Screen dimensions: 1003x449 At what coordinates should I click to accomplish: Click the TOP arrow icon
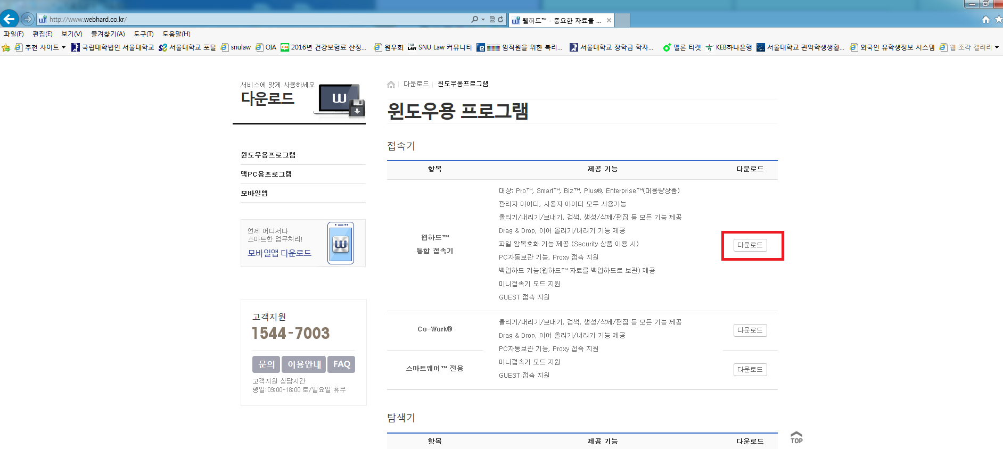(x=796, y=437)
